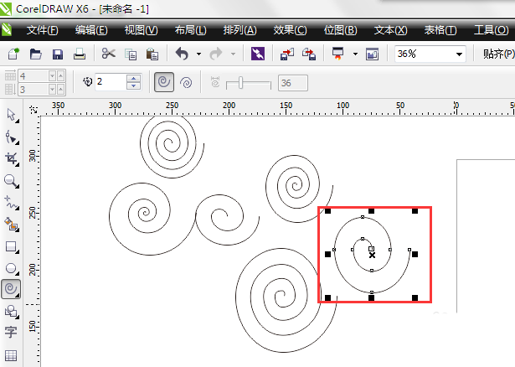Select the Pick tool
515x367 pixels.
12,116
